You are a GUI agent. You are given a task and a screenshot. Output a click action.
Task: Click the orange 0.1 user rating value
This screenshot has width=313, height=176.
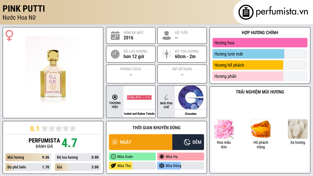(35, 129)
